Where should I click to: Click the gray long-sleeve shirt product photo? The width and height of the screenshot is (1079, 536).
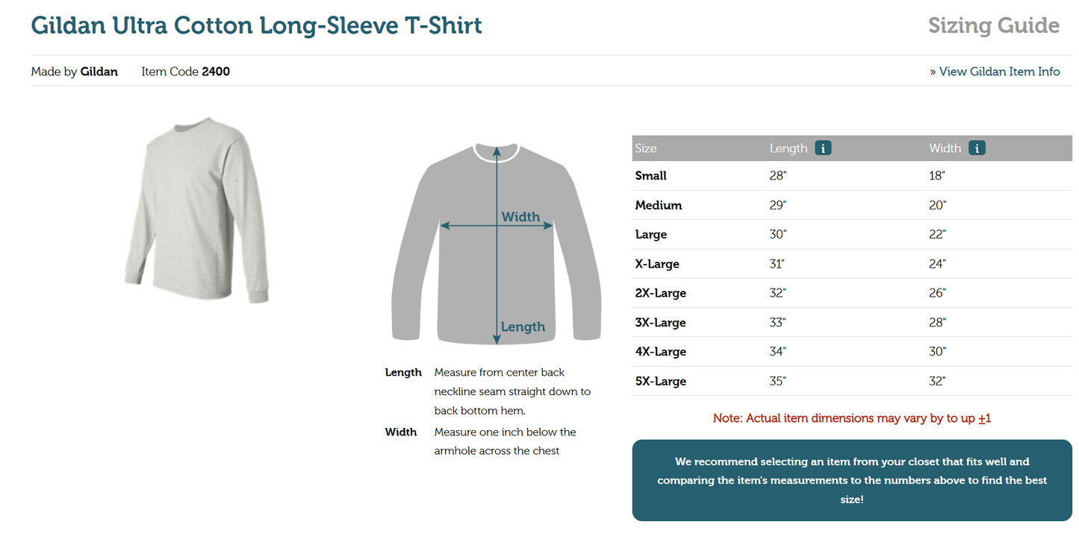[x=197, y=209]
